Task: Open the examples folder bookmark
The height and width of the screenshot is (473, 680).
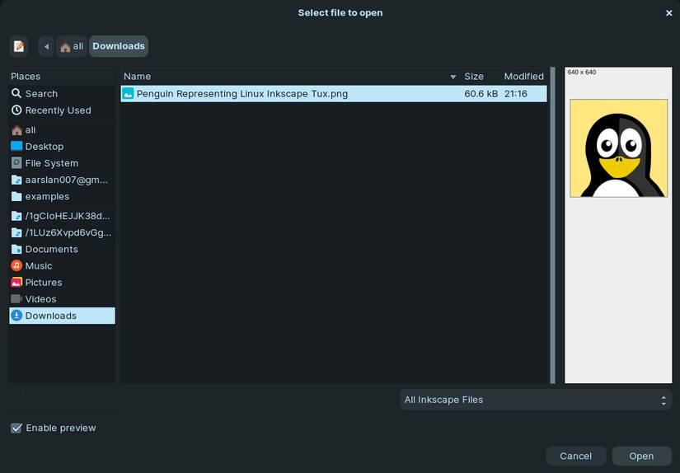Action: point(62,196)
